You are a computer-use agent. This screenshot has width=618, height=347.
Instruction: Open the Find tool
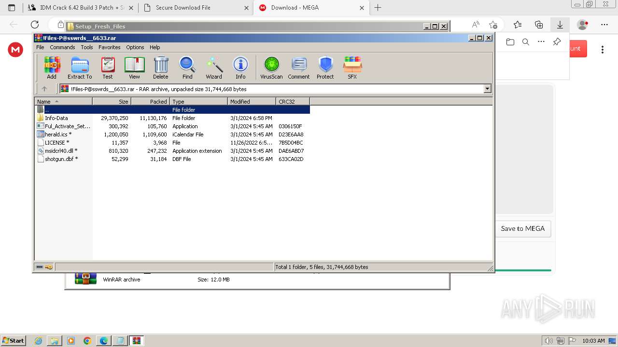point(187,67)
